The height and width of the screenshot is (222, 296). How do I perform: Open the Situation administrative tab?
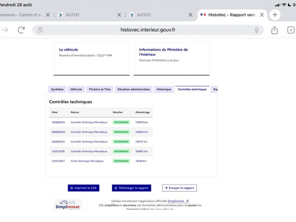pyautogui.click(x=134, y=89)
